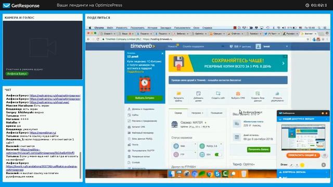Open the Закладки menu in the menu bar
333x187 pixels.
165,28
